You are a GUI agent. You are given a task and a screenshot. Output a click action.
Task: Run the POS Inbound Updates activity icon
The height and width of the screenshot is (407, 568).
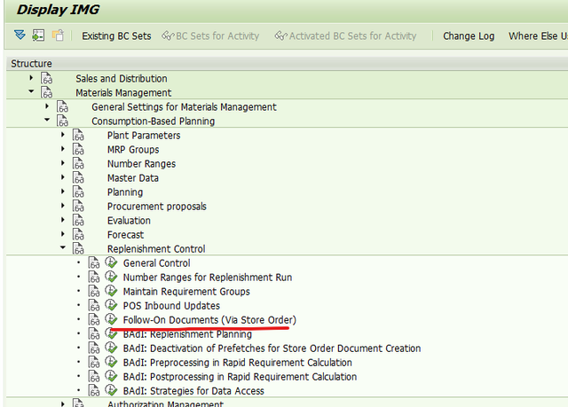pyautogui.click(x=111, y=305)
